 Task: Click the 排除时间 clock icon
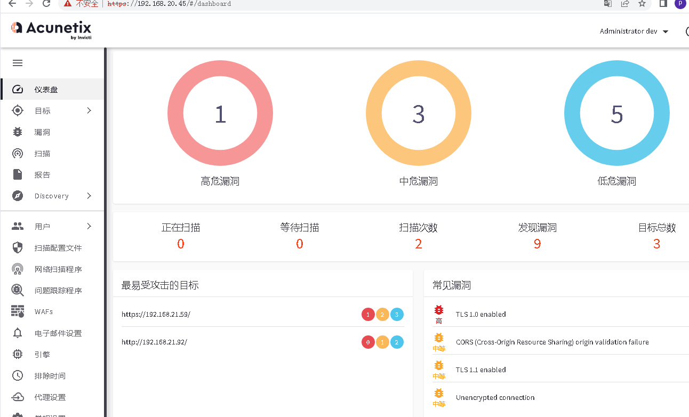click(18, 375)
